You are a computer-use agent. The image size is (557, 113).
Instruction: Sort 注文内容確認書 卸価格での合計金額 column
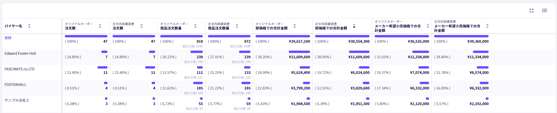[x=354, y=26]
